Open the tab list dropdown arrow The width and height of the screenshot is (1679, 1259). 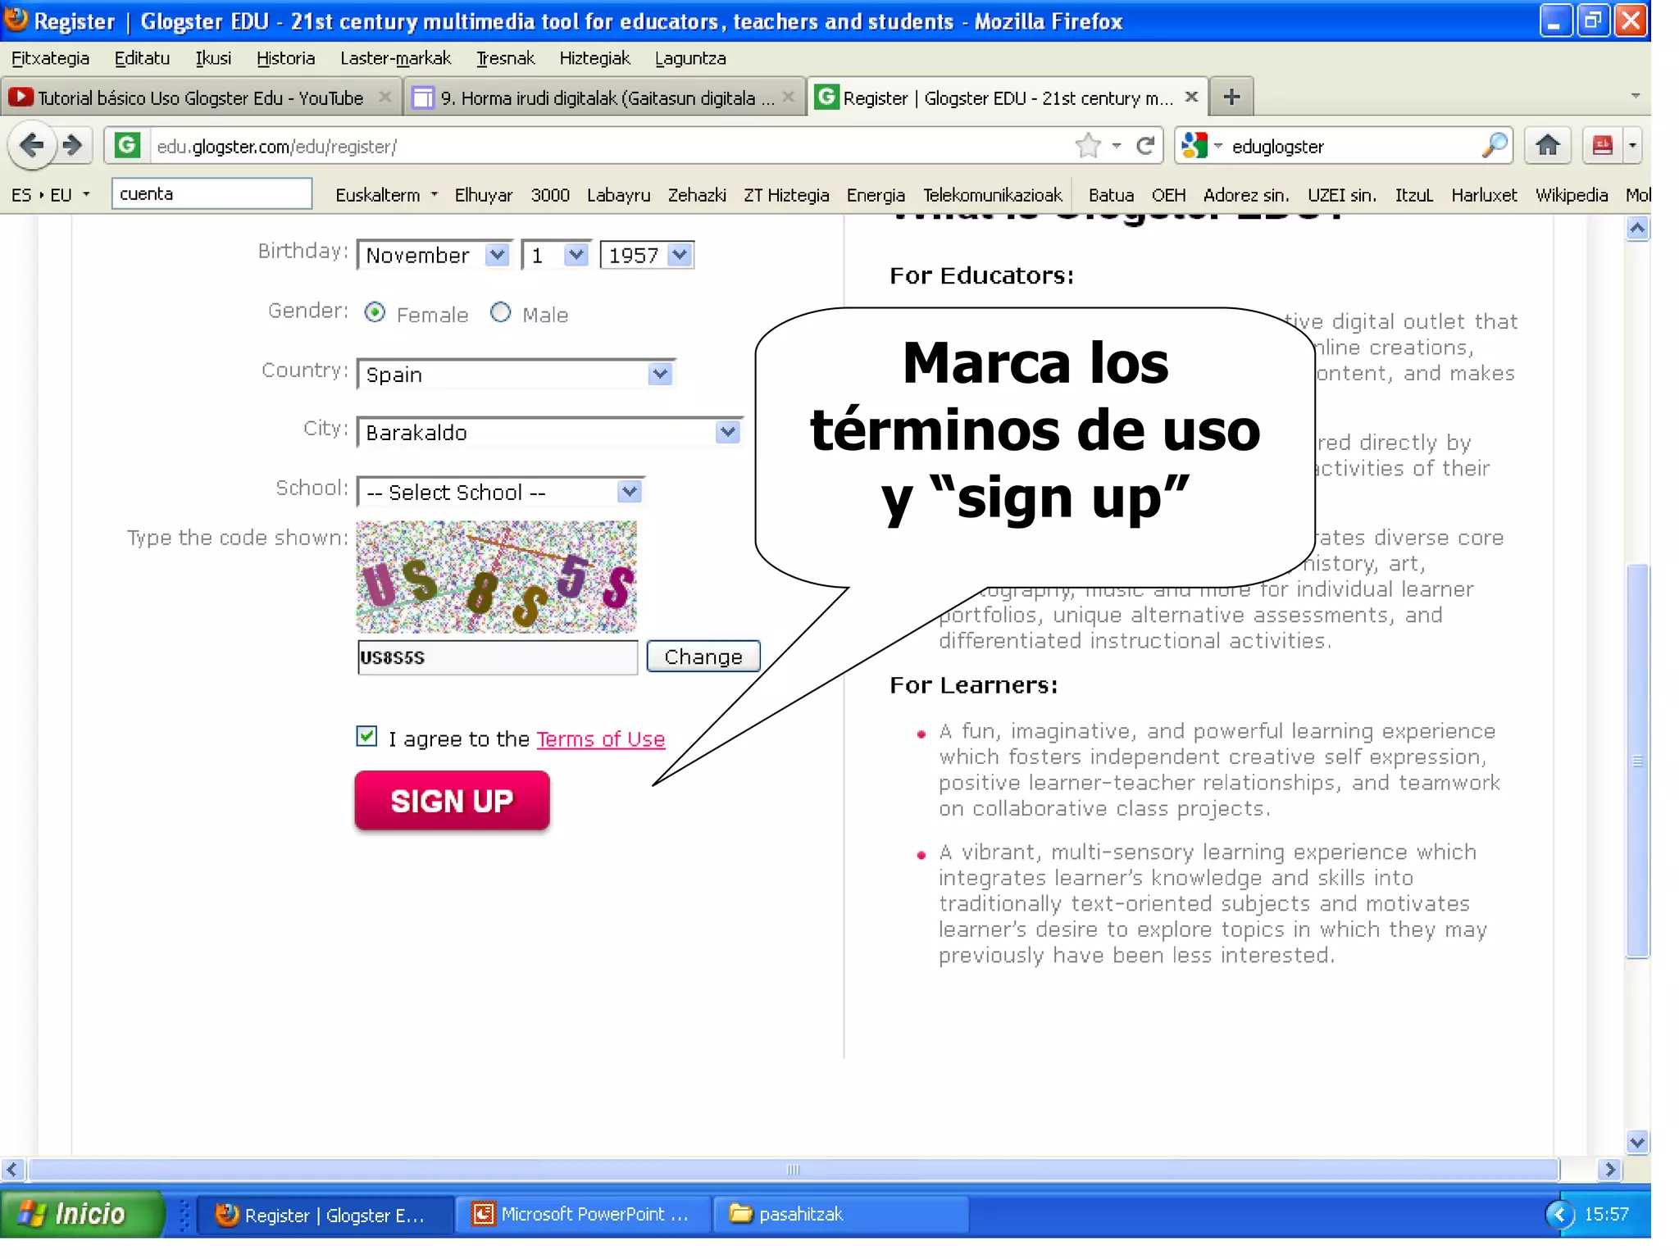pos(1636,96)
